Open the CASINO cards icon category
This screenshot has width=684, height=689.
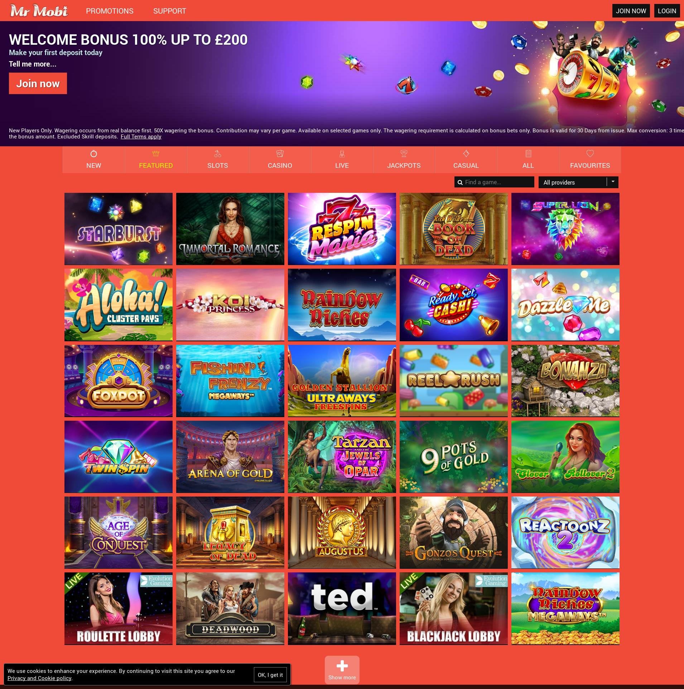tap(280, 154)
